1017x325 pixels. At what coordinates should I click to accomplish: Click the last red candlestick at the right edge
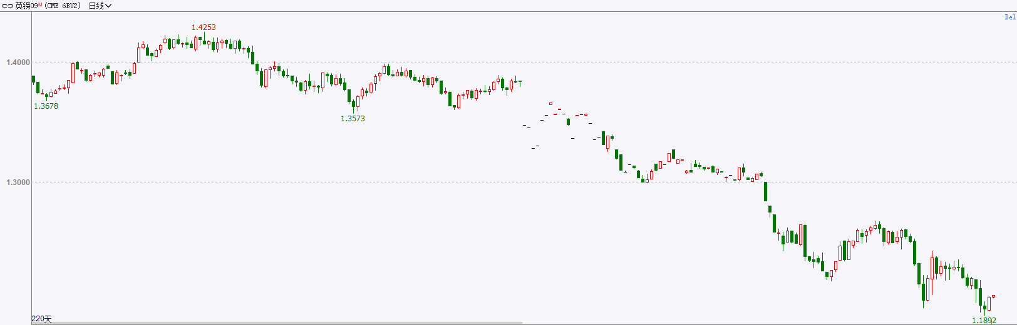click(x=993, y=296)
